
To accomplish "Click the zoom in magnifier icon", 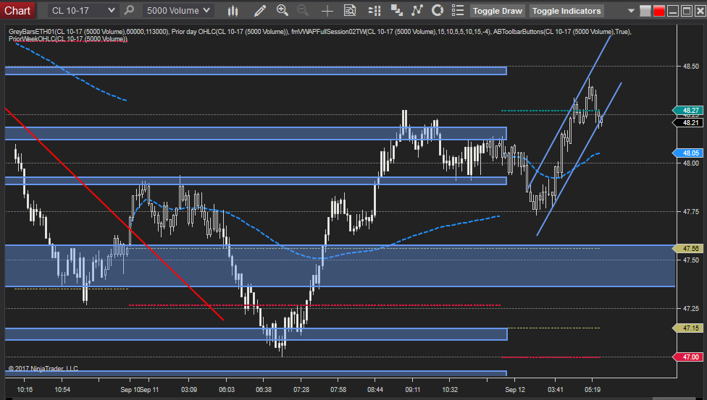I will click(x=283, y=10).
